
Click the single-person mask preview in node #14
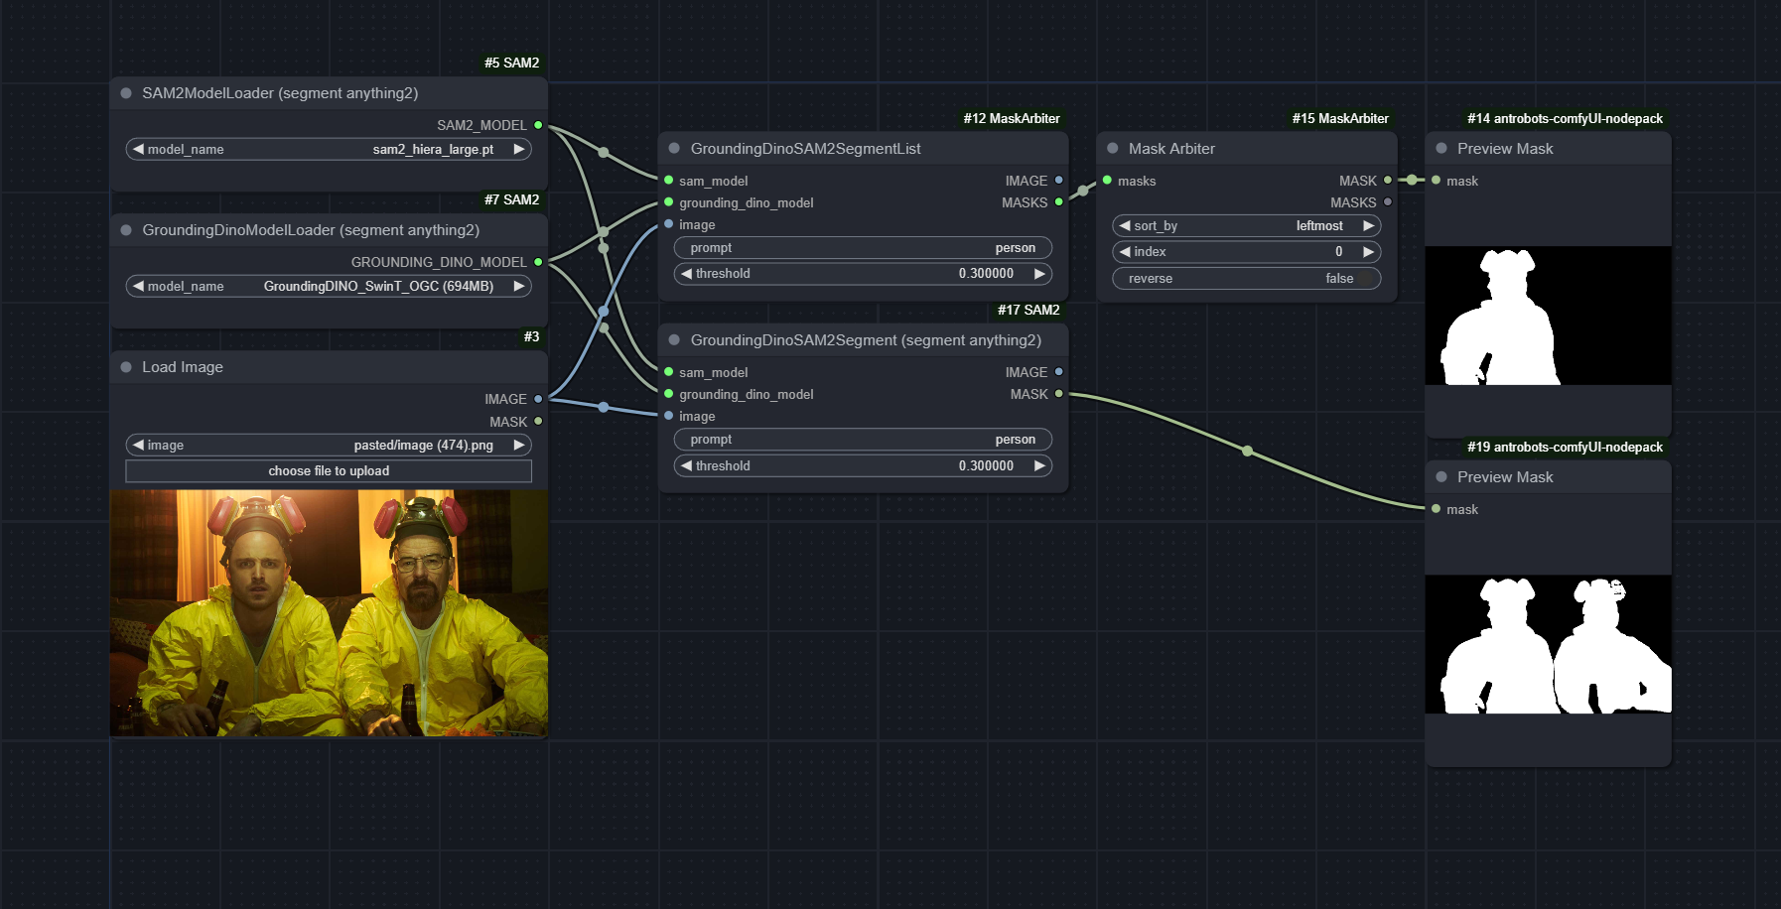(x=1548, y=316)
